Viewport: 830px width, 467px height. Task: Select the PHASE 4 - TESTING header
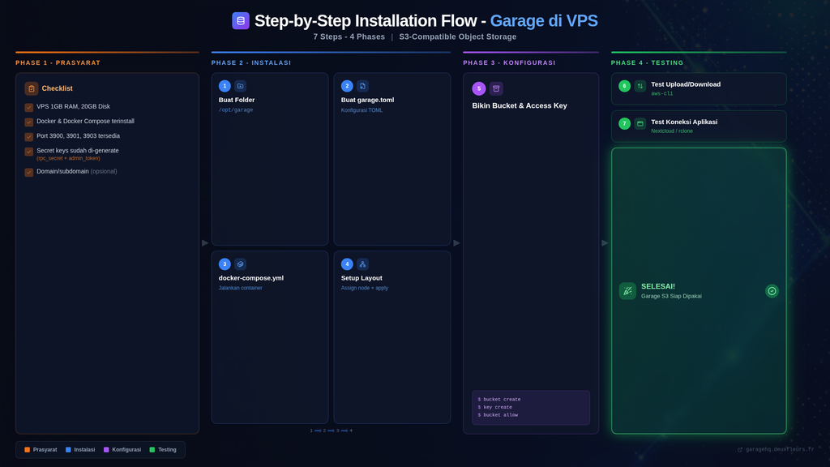click(x=647, y=62)
